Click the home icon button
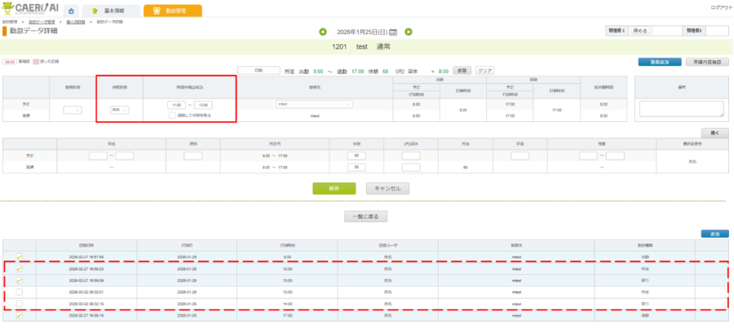 70,11
